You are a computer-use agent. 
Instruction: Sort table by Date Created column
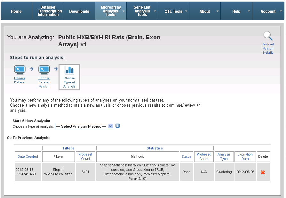(28, 156)
